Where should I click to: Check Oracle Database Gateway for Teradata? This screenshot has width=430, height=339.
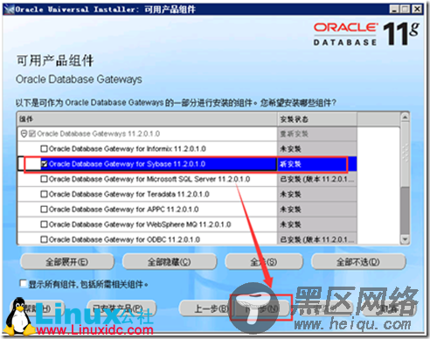[x=44, y=194]
